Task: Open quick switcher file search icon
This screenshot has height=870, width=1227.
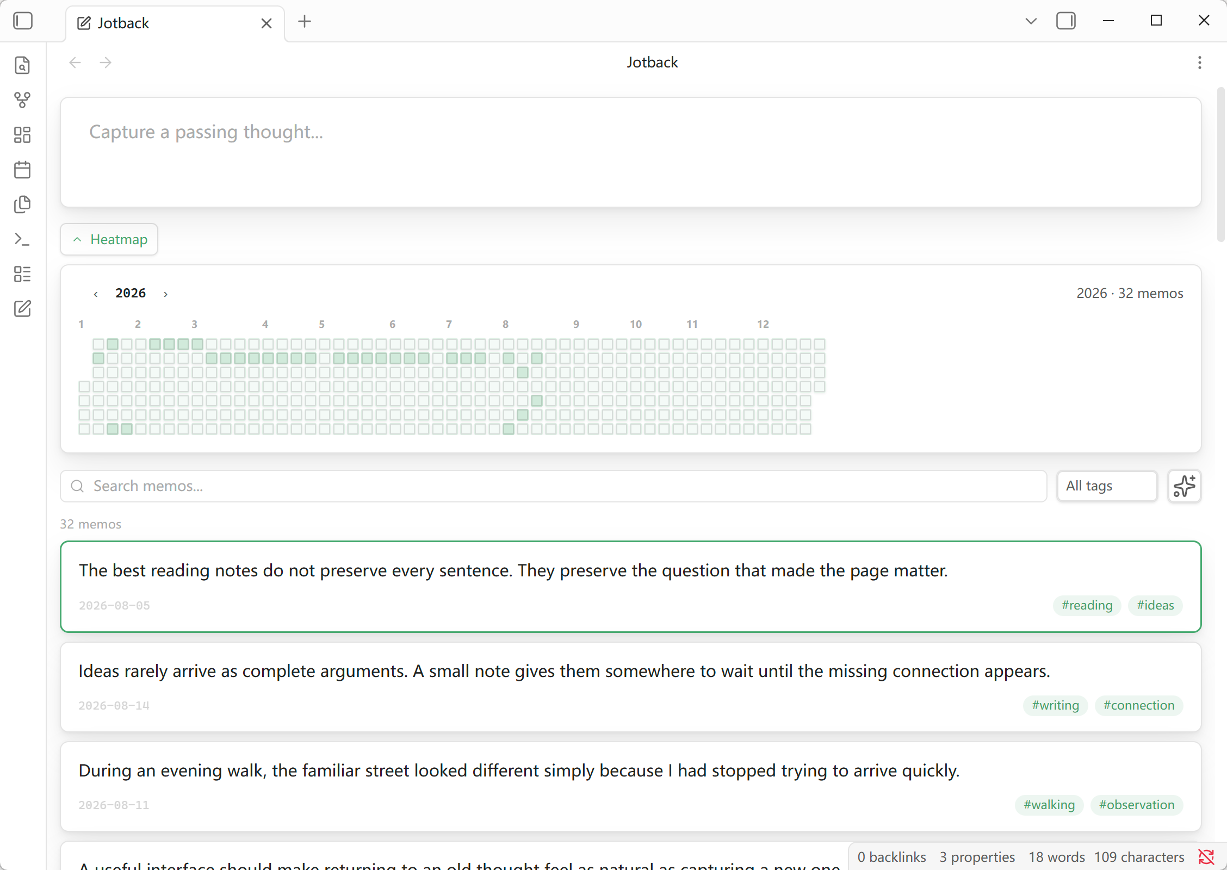Action: pos(22,65)
